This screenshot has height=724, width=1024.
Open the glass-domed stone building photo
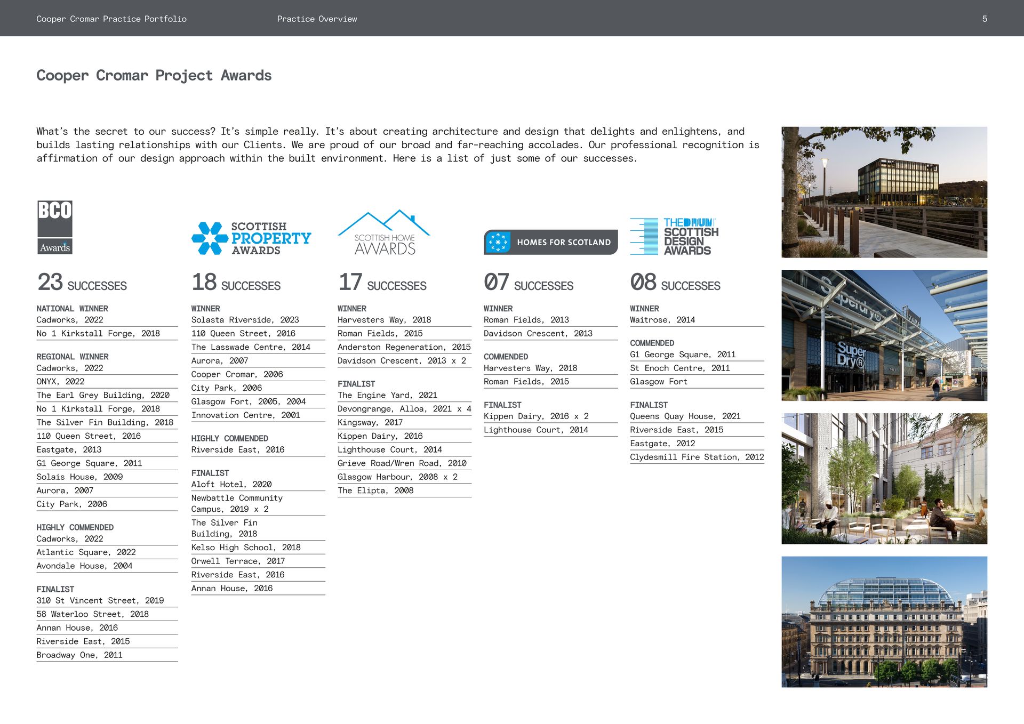[884, 622]
